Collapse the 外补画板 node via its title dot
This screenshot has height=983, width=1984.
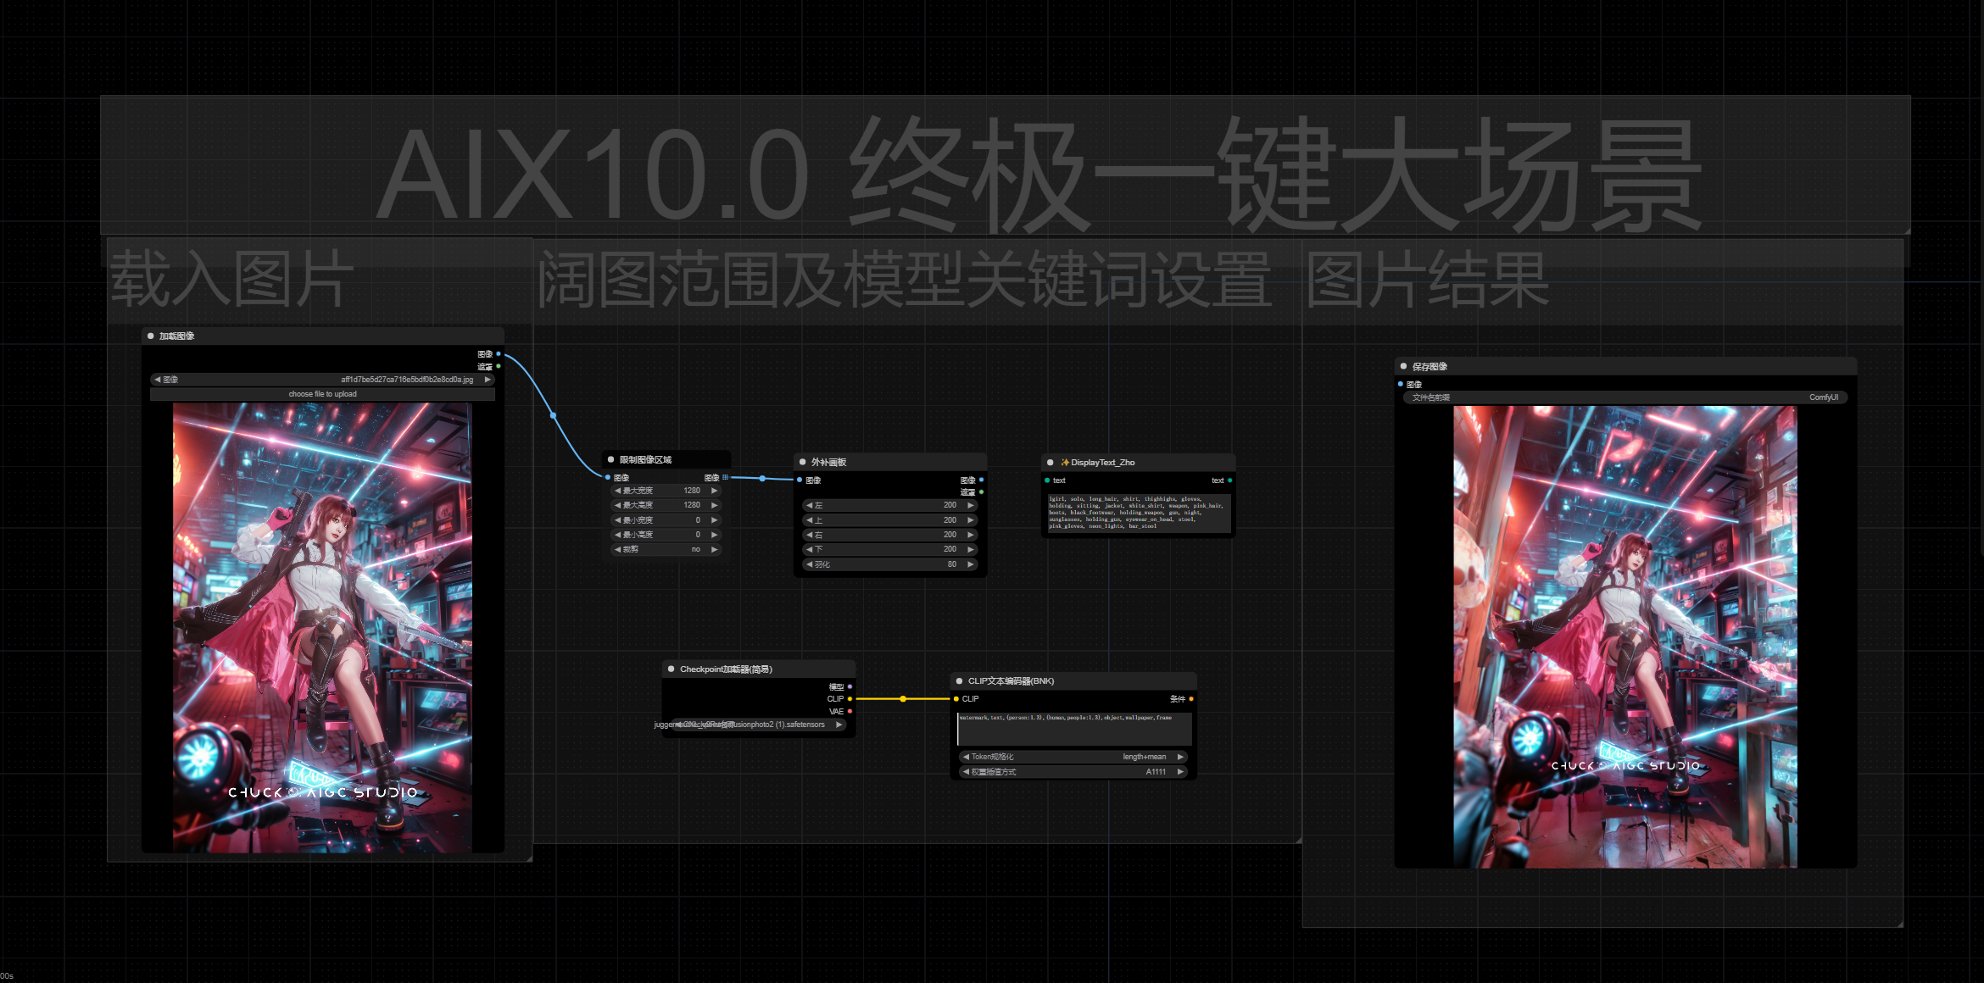(x=802, y=463)
